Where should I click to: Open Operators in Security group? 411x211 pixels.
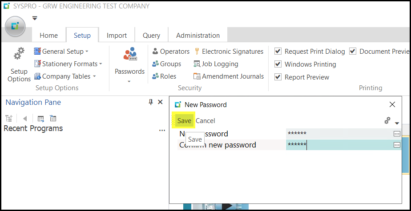171,52
